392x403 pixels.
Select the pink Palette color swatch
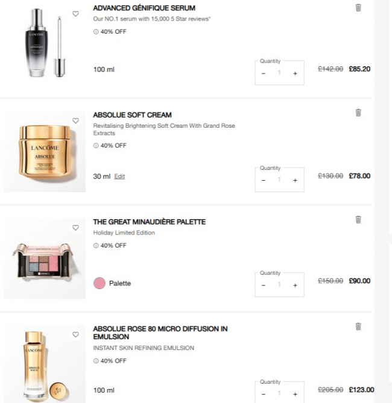point(100,283)
